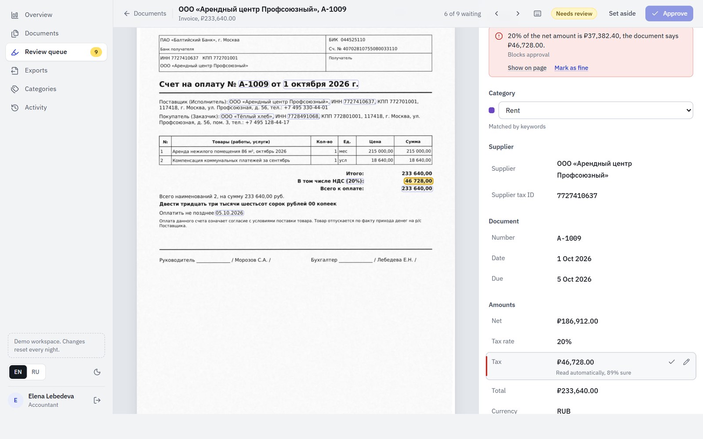The width and height of the screenshot is (703, 439).
Task: Click the warning alert icon
Action: point(499,36)
